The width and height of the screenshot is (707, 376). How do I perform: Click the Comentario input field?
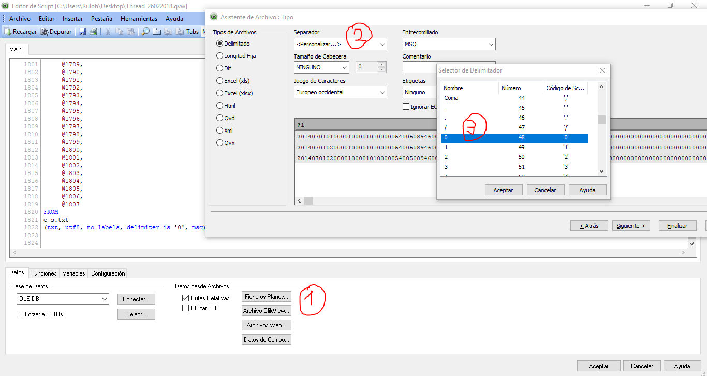tap(449, 67)
